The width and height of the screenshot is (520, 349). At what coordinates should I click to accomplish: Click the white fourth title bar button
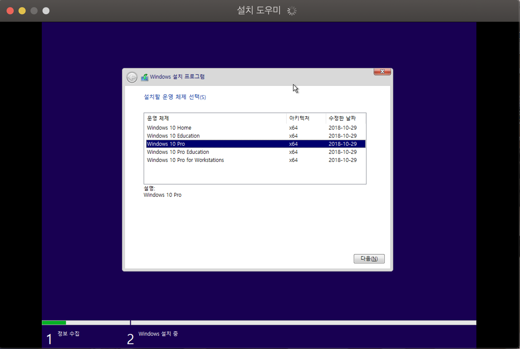pyautogui.click(x=46, y=11)
